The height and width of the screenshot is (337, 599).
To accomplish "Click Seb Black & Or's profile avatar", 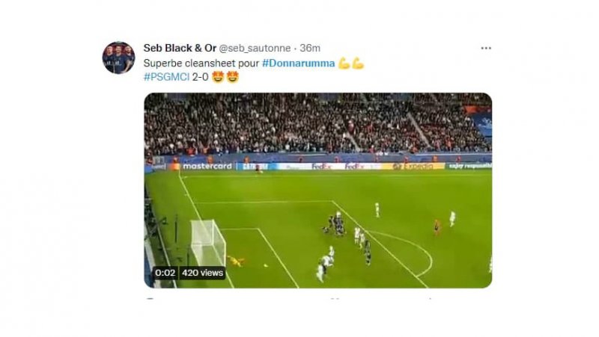I will [x=118, y=58].
